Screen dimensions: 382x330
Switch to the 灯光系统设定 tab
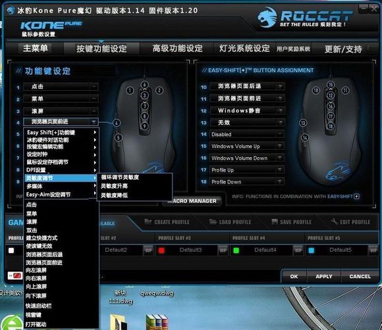coord(244,49)
